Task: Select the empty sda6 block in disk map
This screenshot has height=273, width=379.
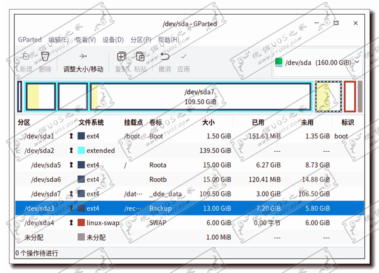Action: (x=73, y=97)
